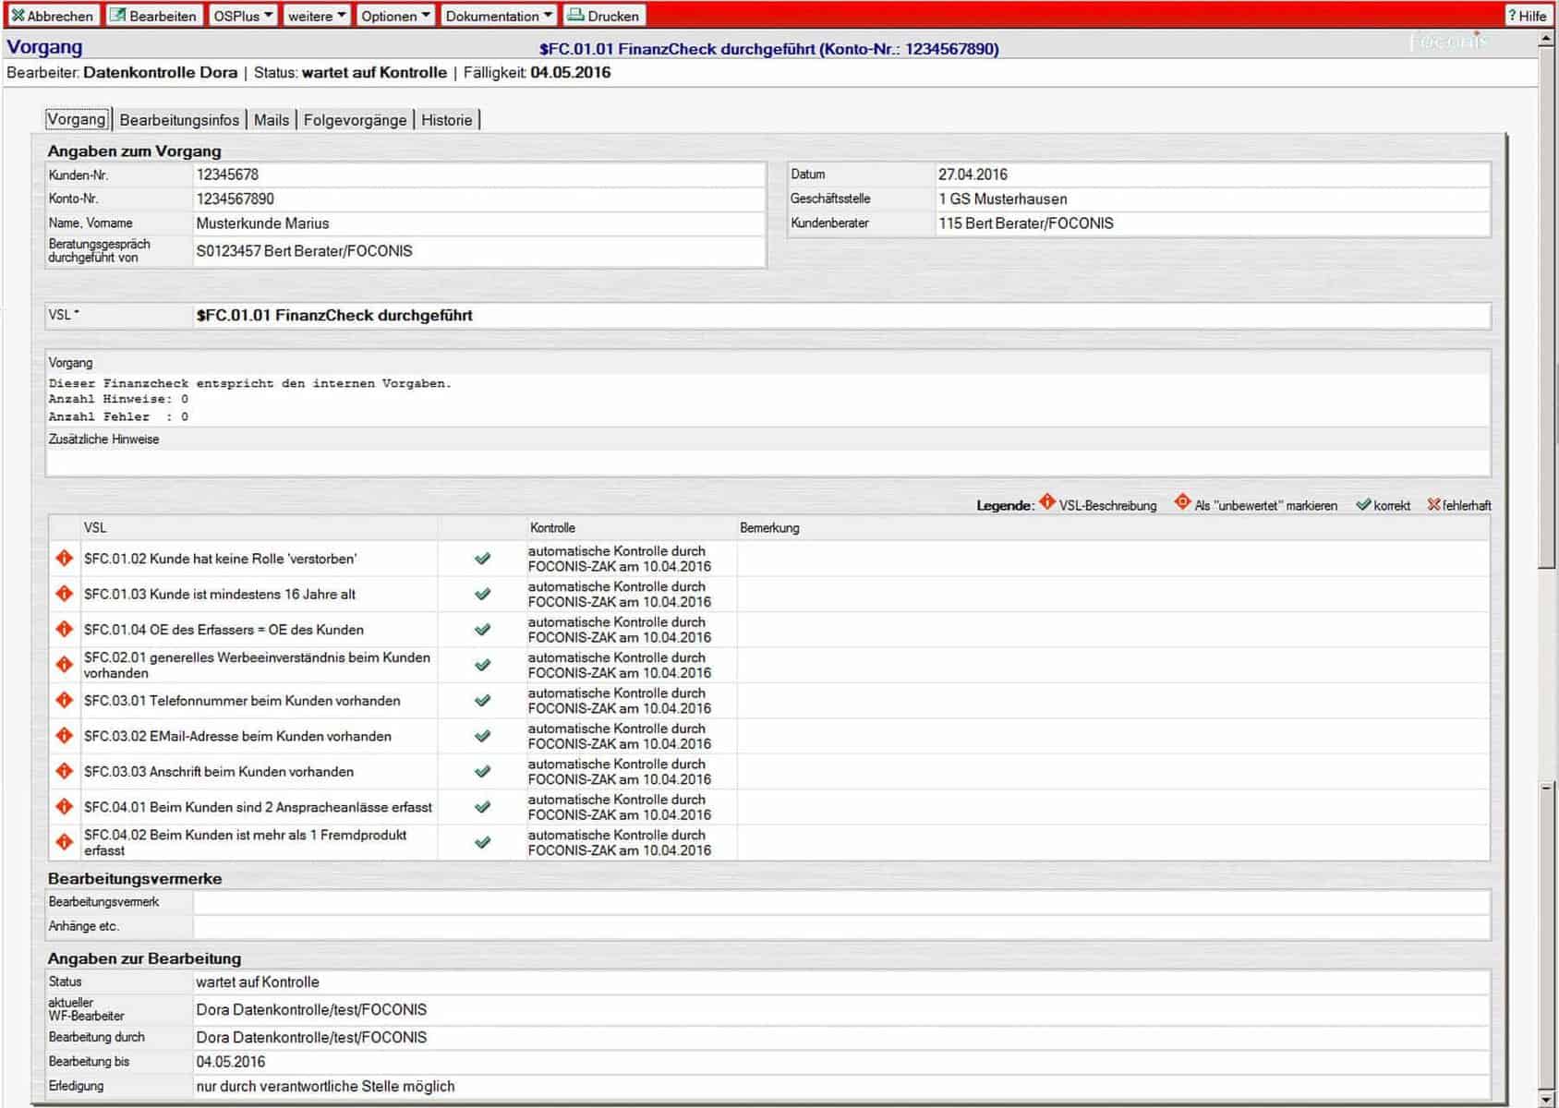Viewport: 1559px width, 1108px height.
Task: Click Konto-Nr. value 1234567890
Action: (235, 199)
